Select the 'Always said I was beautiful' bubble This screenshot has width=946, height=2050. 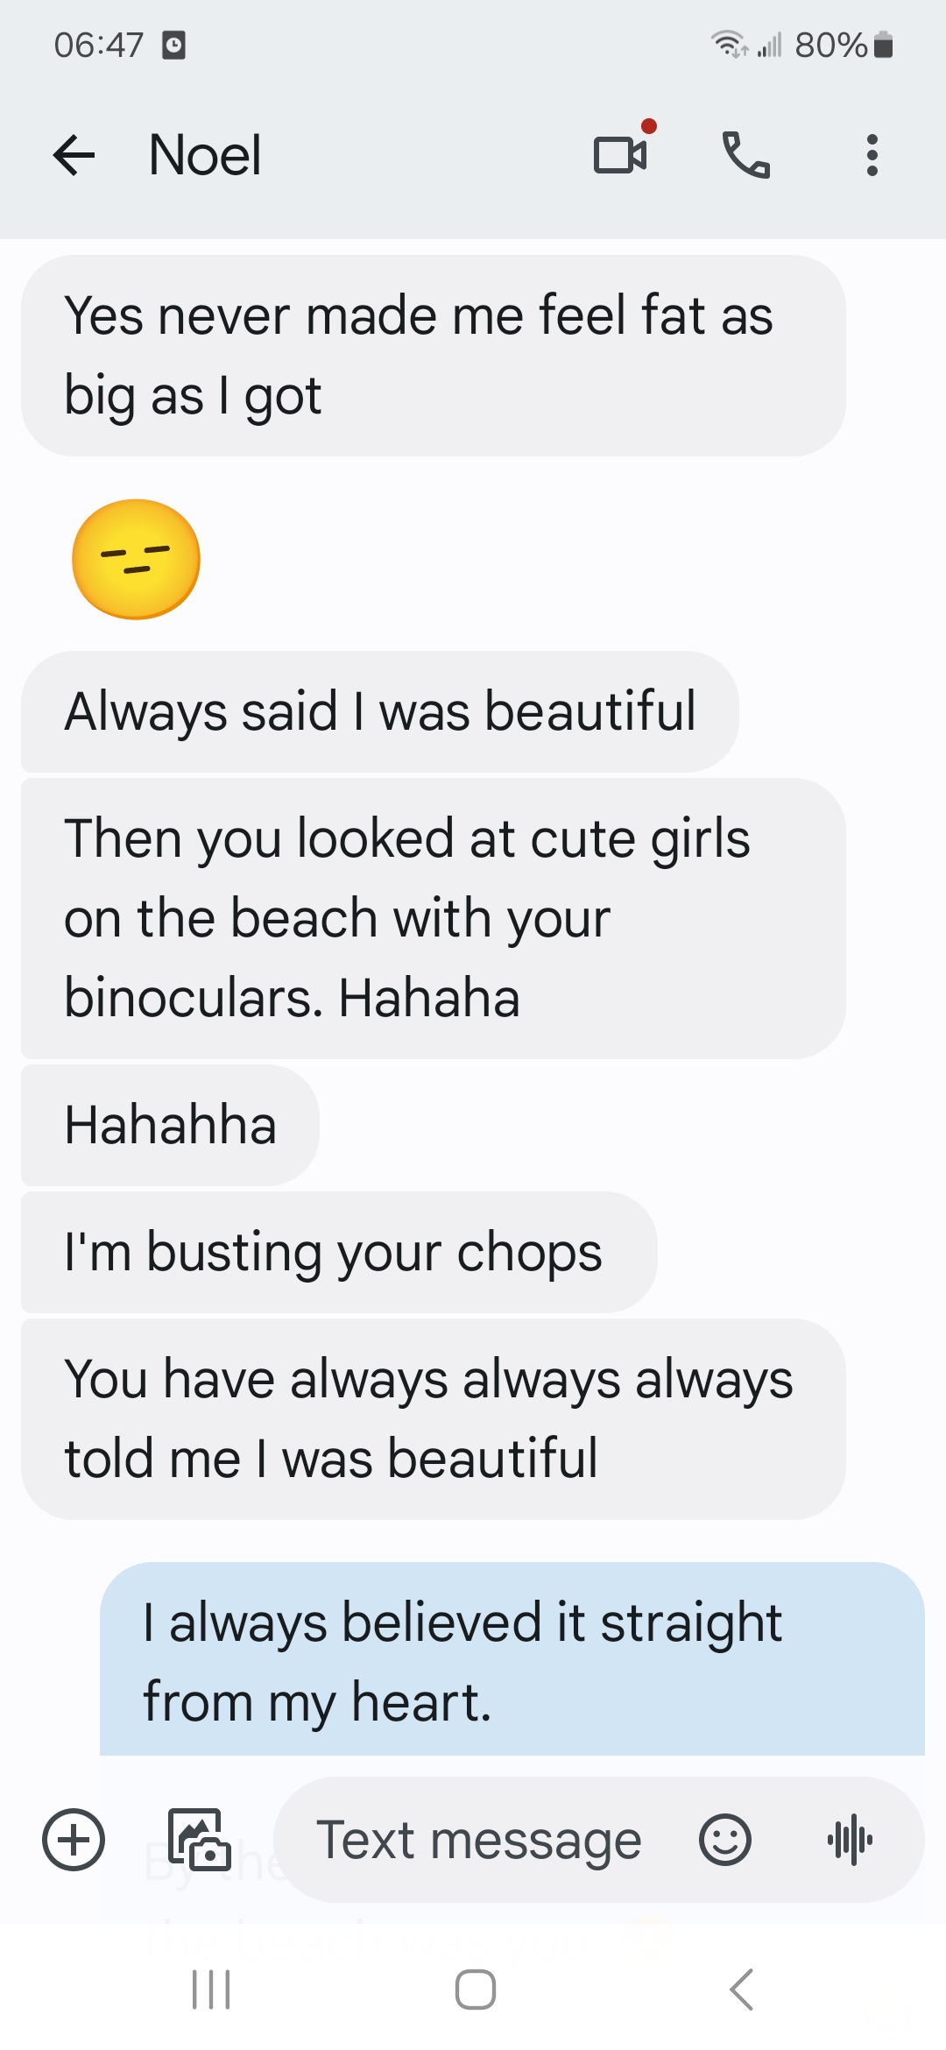click(380, 711)
